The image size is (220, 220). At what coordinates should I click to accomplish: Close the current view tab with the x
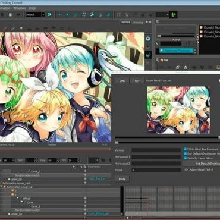(150, 22)
